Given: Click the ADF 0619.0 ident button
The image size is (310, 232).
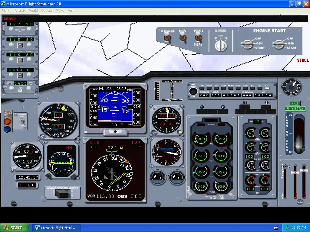Looking at the screenshot, I should [x=20, y=75].
